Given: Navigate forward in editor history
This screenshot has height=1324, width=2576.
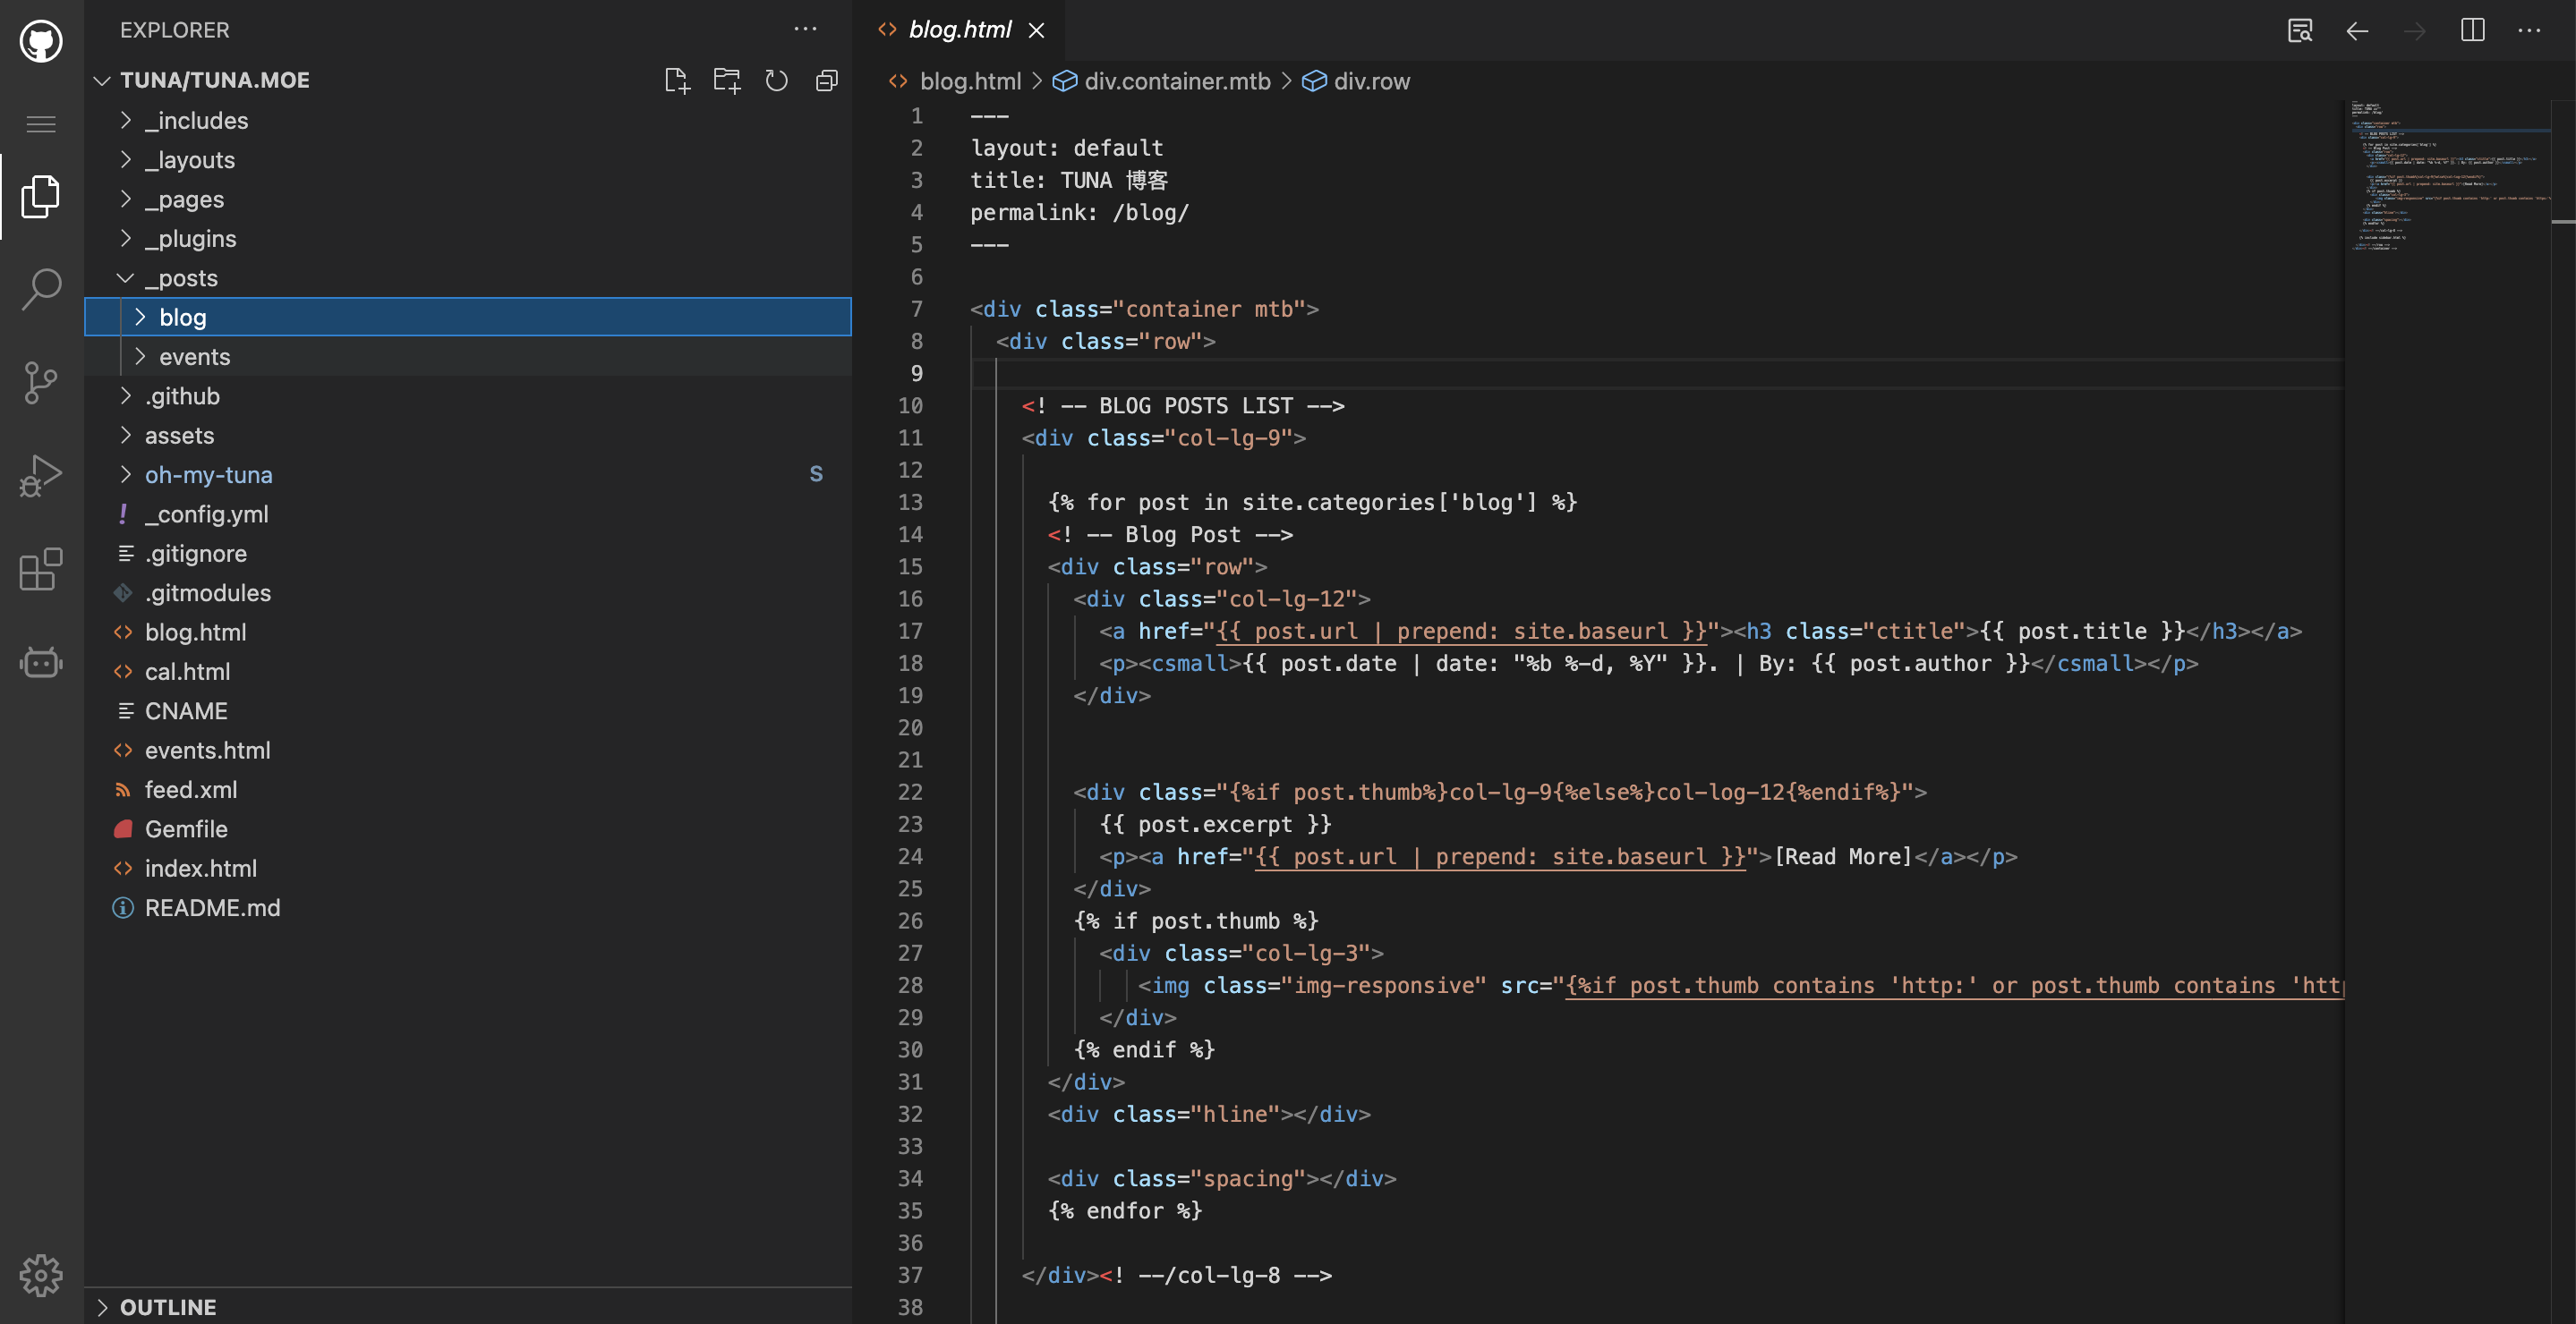Looking at the screenshot, I should [x=2414, y=30].
